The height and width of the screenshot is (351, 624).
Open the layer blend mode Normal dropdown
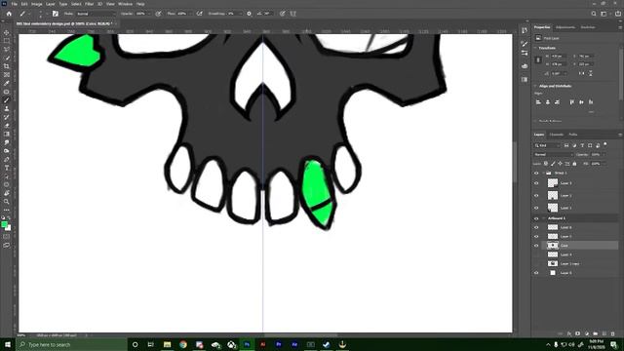coord(553,154)
